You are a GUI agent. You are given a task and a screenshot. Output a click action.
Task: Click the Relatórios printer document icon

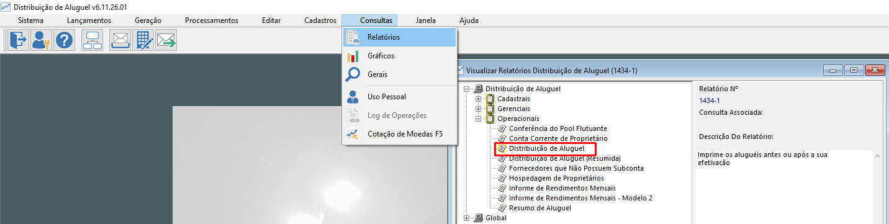[353, 37]
